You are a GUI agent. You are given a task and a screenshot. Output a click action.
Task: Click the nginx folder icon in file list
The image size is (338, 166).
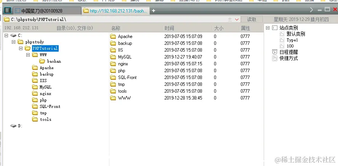pos(113,64)
